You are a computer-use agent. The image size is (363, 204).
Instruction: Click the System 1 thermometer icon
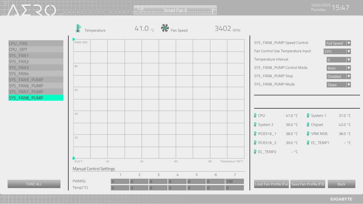coord(308,116)
